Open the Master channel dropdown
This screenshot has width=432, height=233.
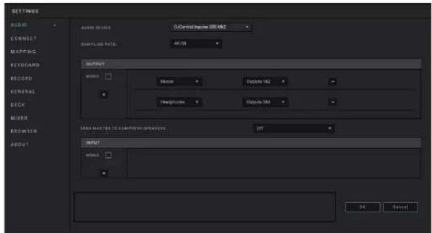point(179,81)
